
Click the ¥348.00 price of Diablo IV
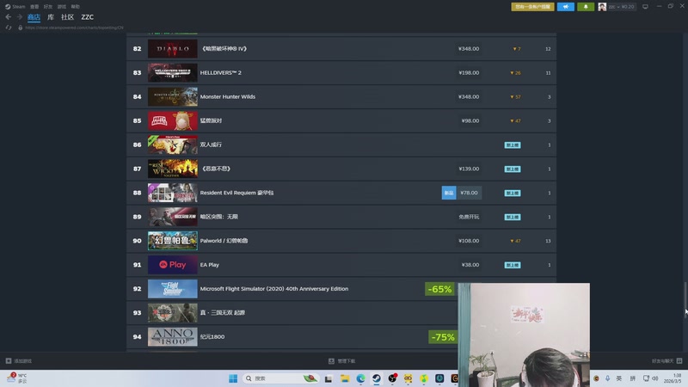click(x=469, y=49)
